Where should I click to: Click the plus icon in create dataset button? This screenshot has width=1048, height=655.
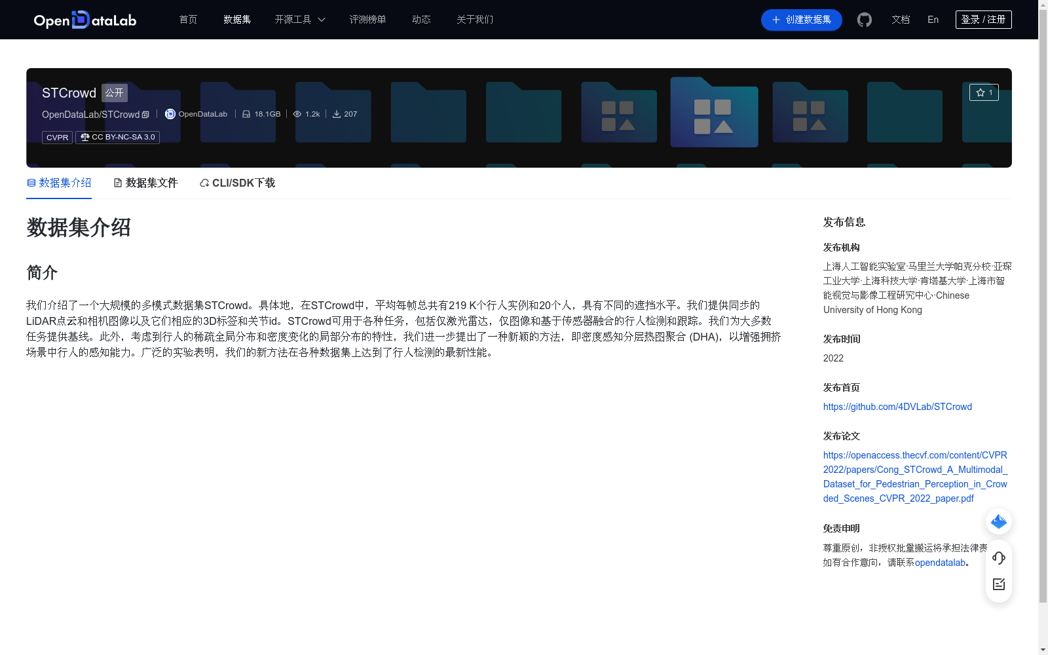coord(776,20)
